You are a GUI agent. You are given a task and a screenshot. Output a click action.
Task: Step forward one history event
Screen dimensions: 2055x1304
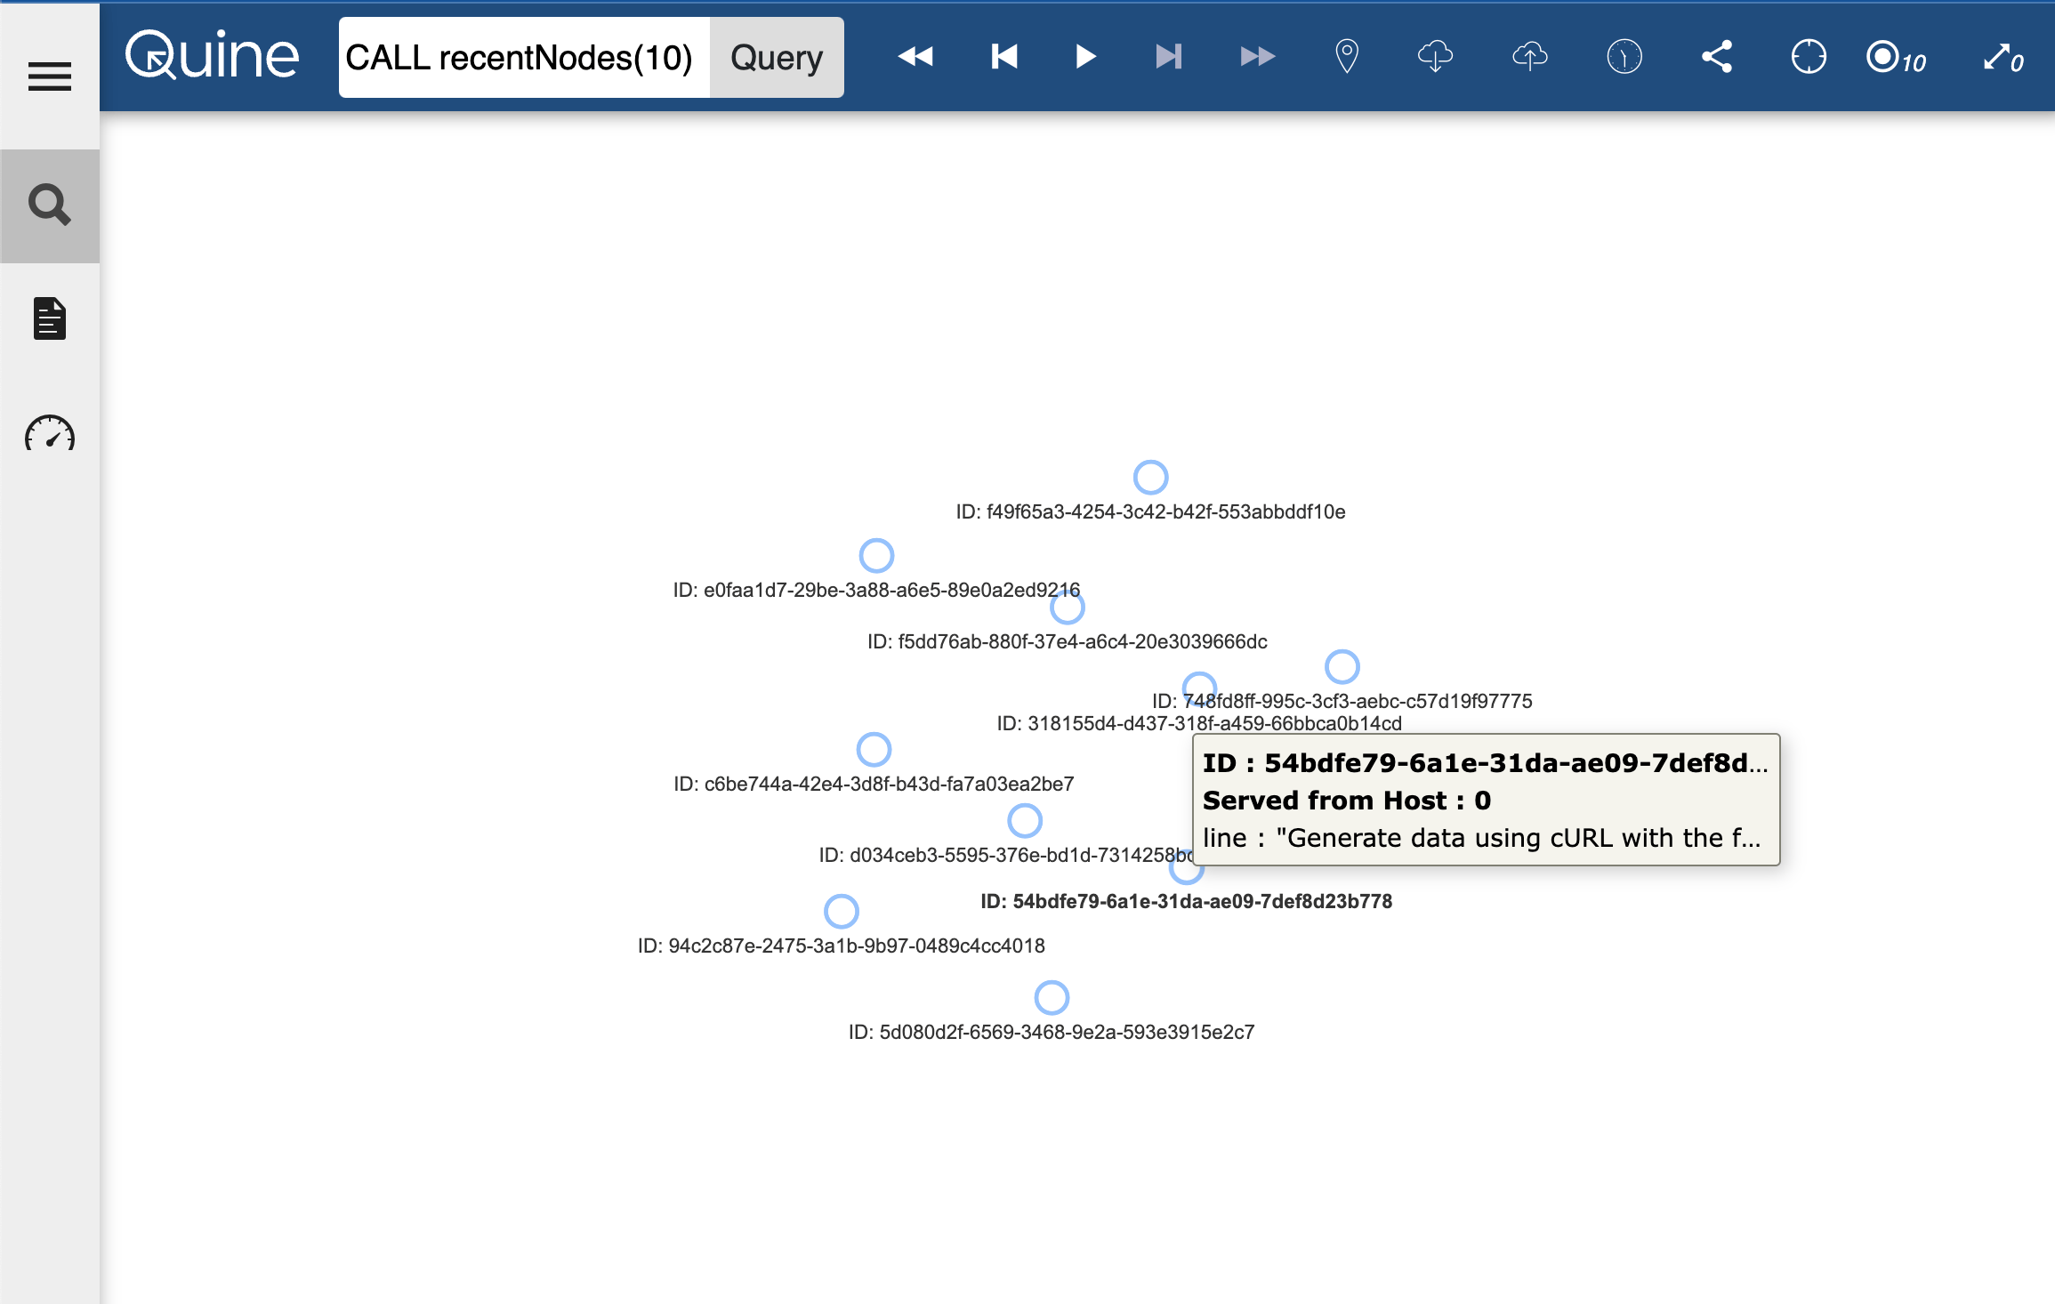[1168, 57]
